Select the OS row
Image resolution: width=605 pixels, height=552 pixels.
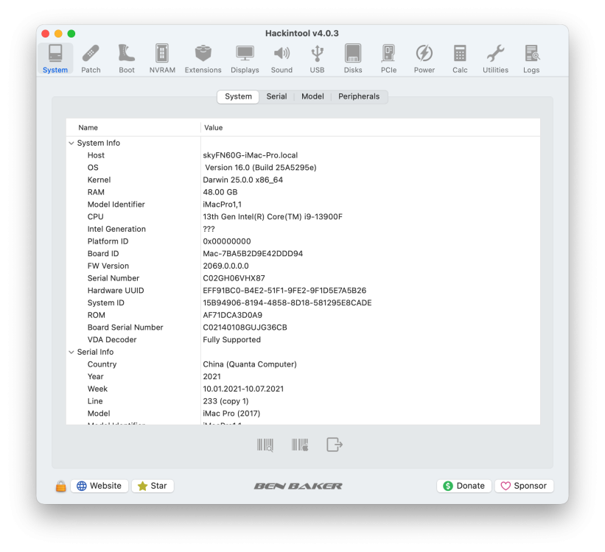click(304, 168)
